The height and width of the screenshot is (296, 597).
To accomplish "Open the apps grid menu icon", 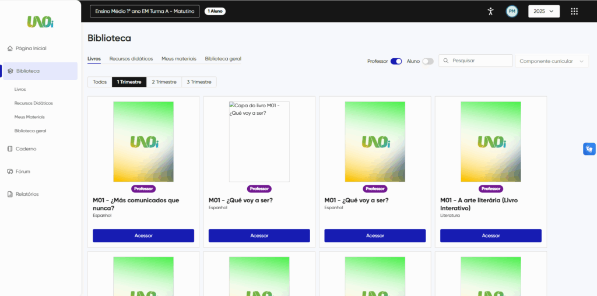I will coord(574,11).
